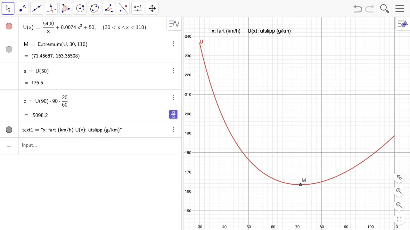The width and height of the screenshot is (410, 230).
Task: Open the main hamburger menu
Action: click(400, 9)
